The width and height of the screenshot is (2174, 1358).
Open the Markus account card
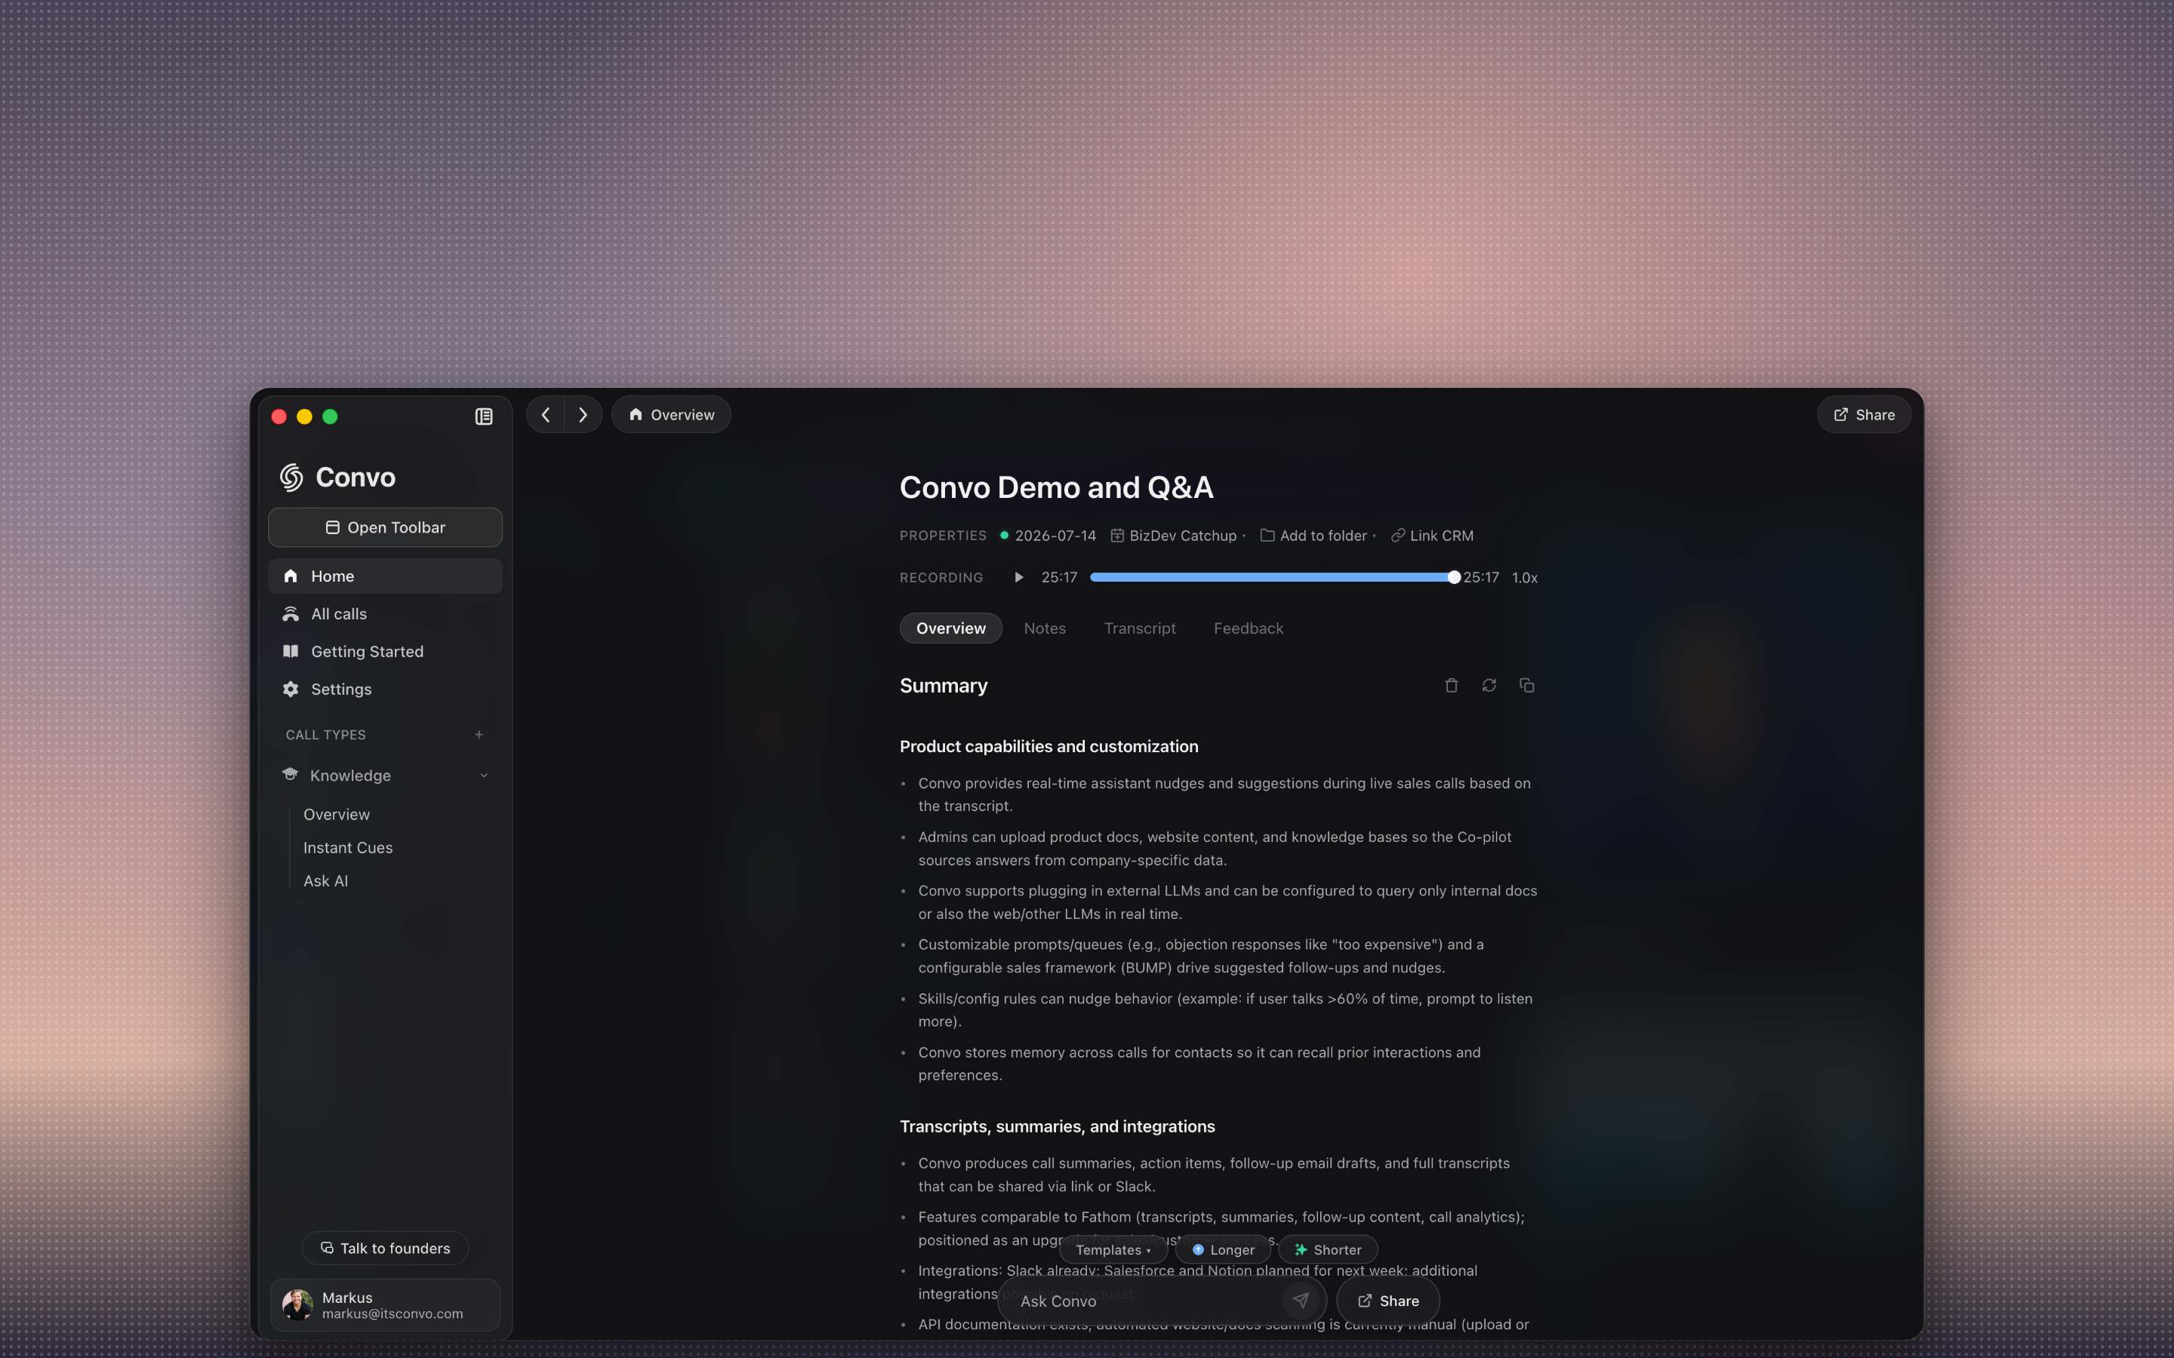[x=386, y=1304]
